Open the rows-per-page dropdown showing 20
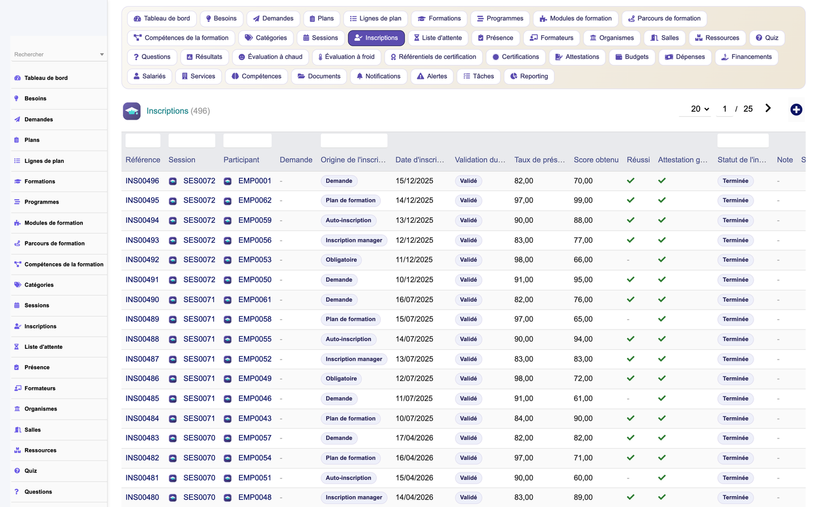Screen dimensions: 820x507 700,109
